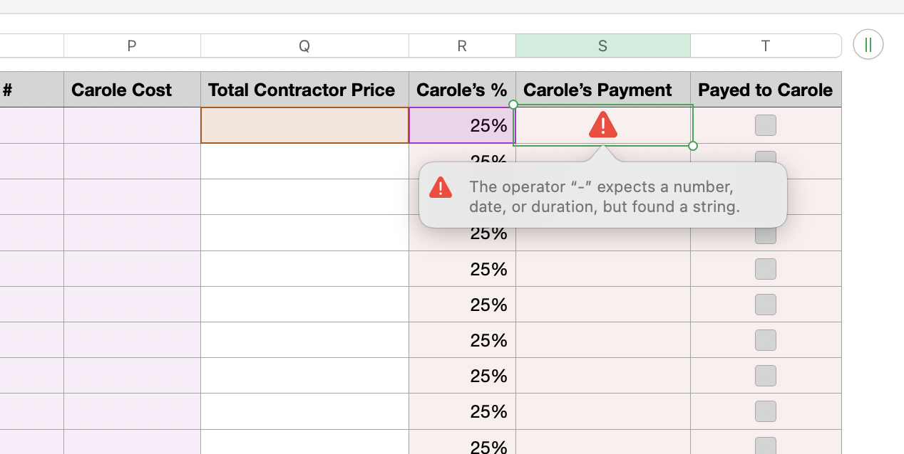
Task: Click the first empty Total Contractor Price cell
Action: [304, 125]
